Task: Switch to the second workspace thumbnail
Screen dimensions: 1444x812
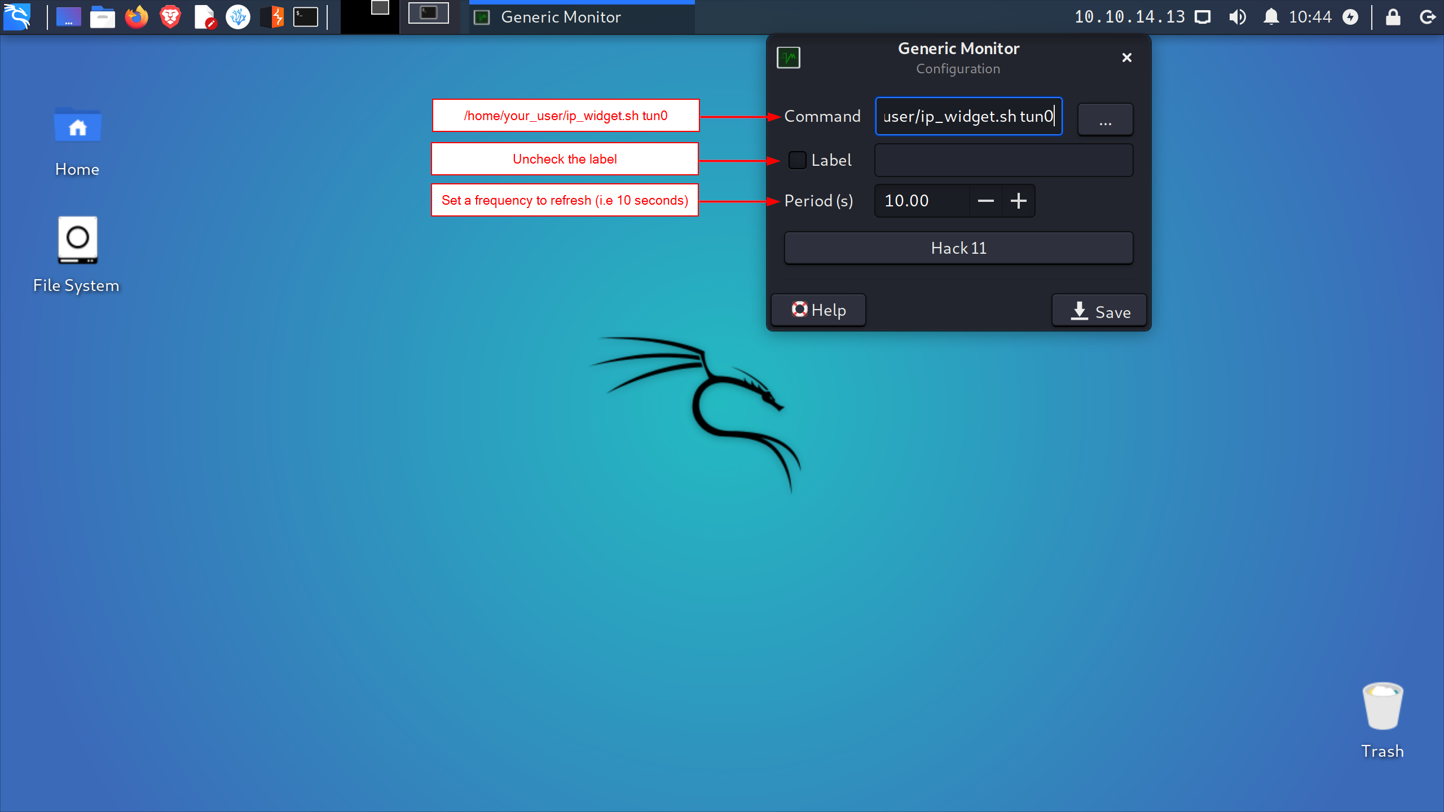Action: point(429,17)
